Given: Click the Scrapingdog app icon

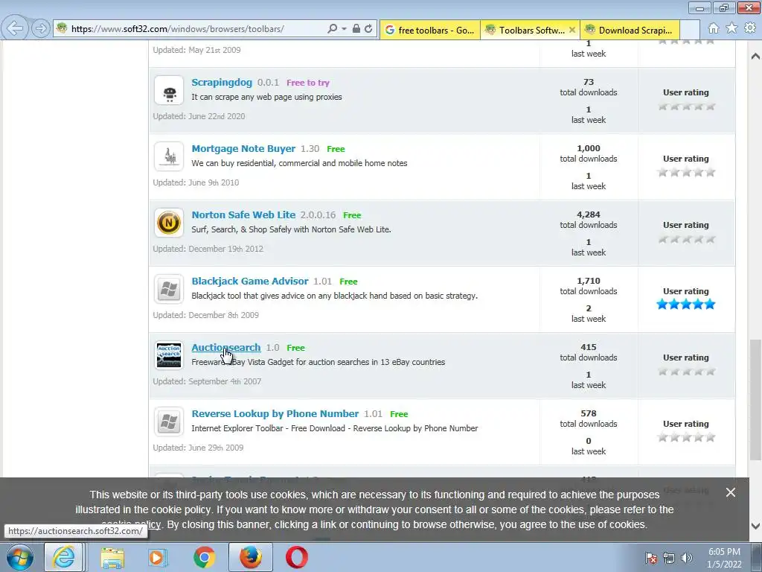Looking at the screenshot, I should tap(169, 90).
